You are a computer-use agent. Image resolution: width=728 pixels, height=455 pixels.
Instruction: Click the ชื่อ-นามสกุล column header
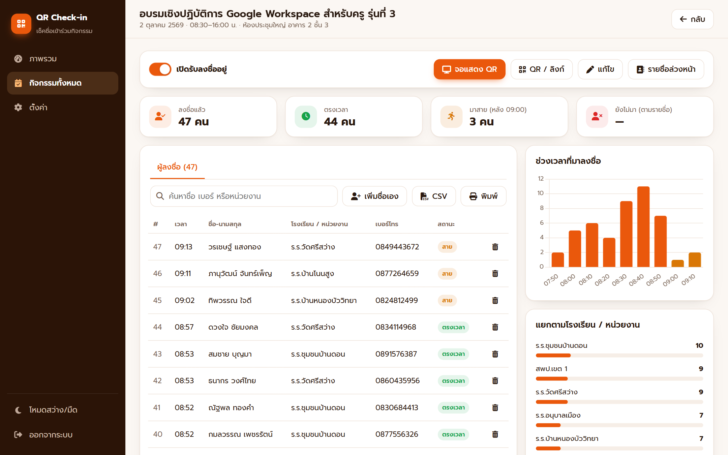click(x=225, y=224)
